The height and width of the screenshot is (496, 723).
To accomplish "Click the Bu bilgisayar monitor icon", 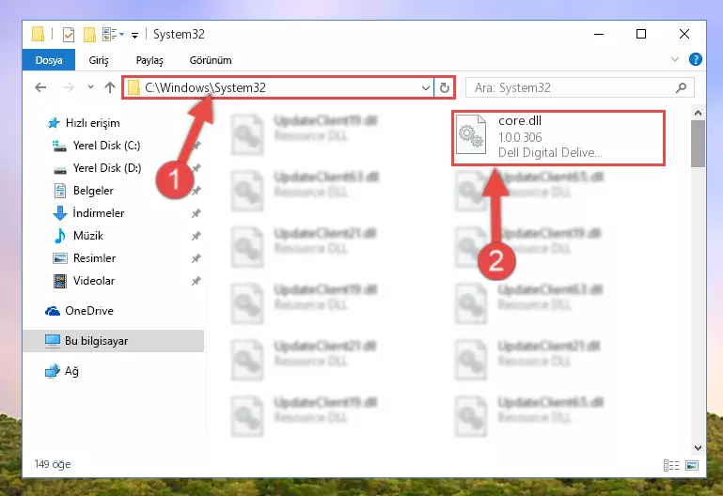I will pyautogui.click(x=53, y=341).
